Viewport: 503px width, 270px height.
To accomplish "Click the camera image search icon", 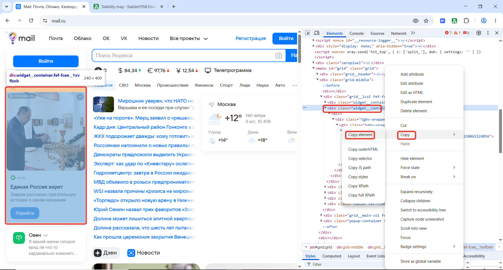I will [x=279, y=55].
